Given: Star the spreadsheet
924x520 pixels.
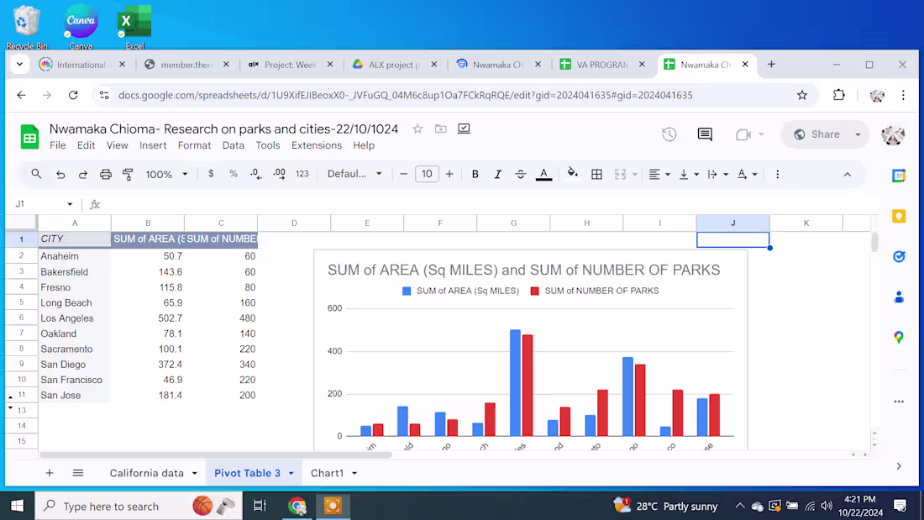Looking at the screenshot, I should coord(417,129).
